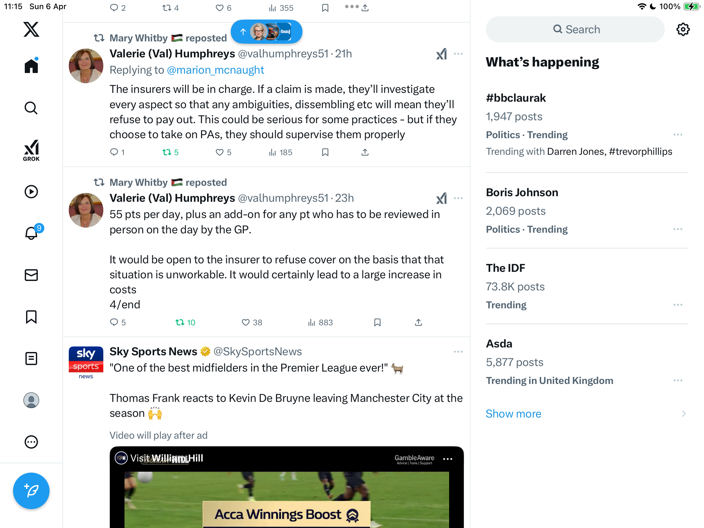The width and height of the screenshot is (704, 528).
Task: Open Bookmarks in the left sidebar
Action: click(31, 317)
